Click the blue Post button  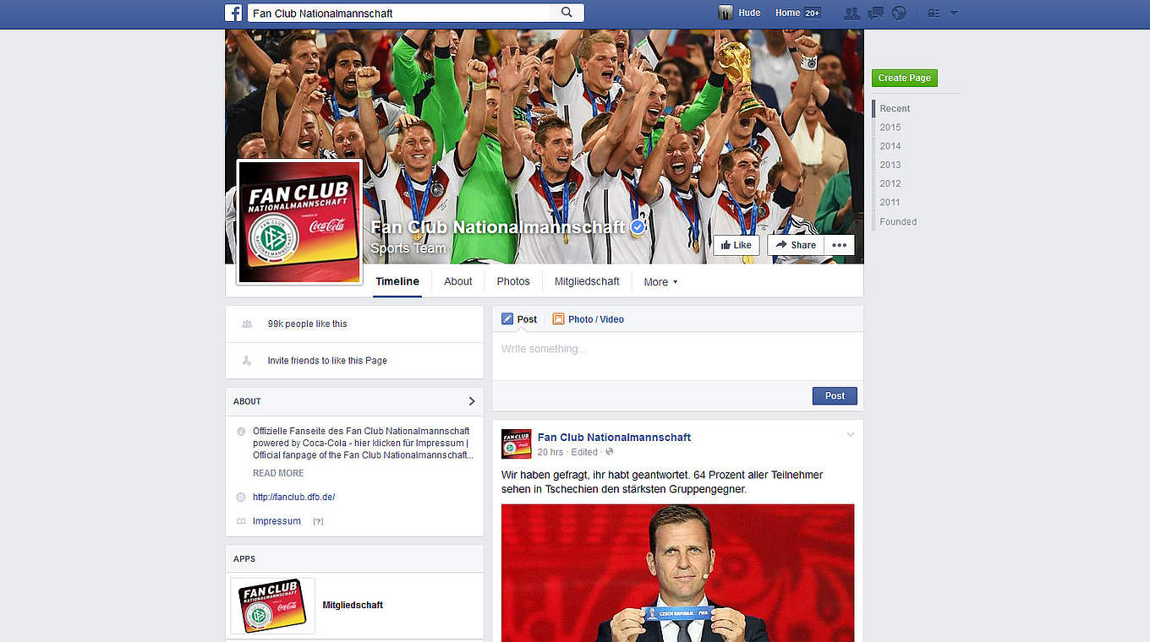point(835,395)
